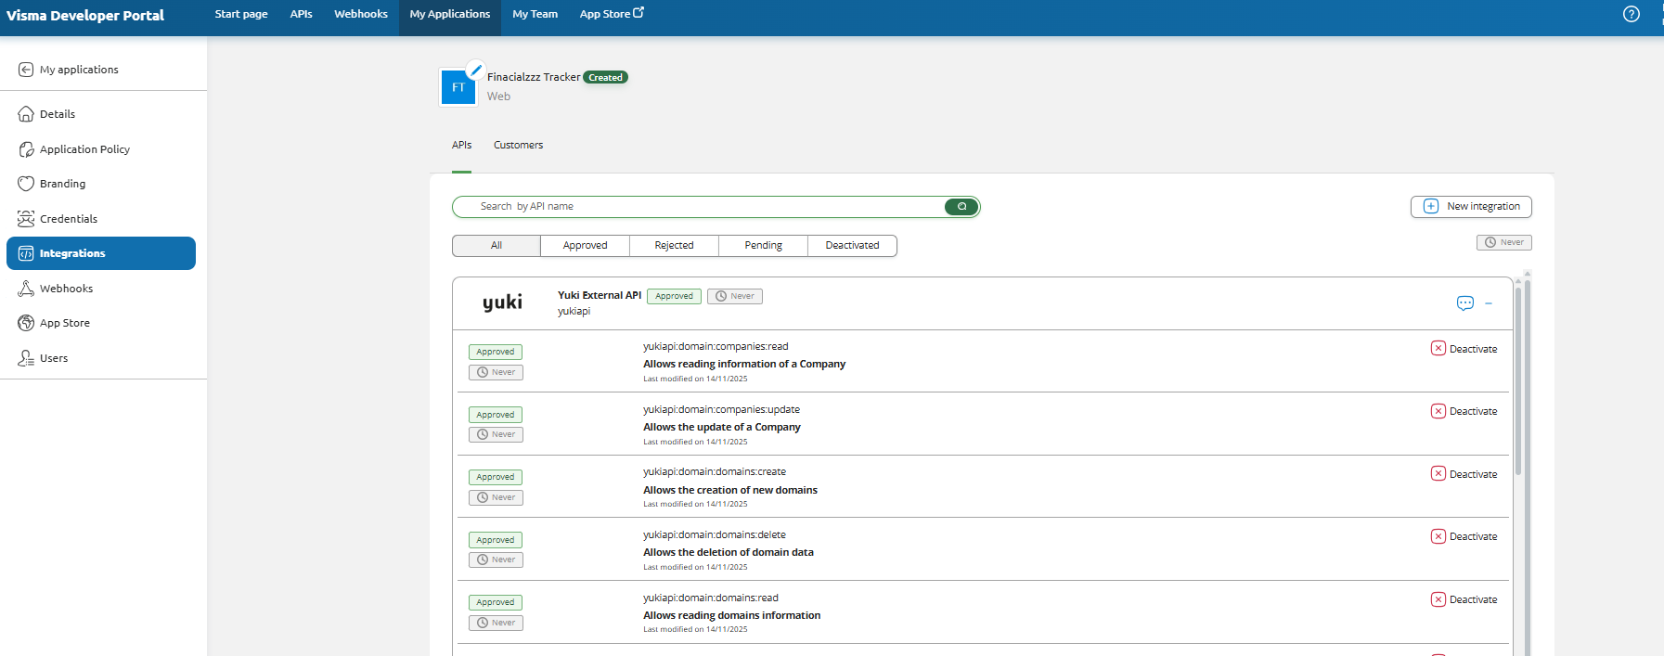Open Credentials in the sidebar
The image size is (1664, 656).
(68, 219)
